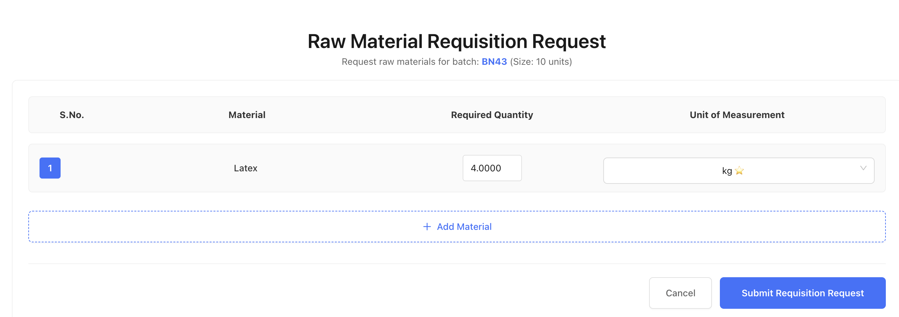Viewport: 899px width, 317px height.
Task: Click the Required Quantity header
Action: click(x=492, y=115)
